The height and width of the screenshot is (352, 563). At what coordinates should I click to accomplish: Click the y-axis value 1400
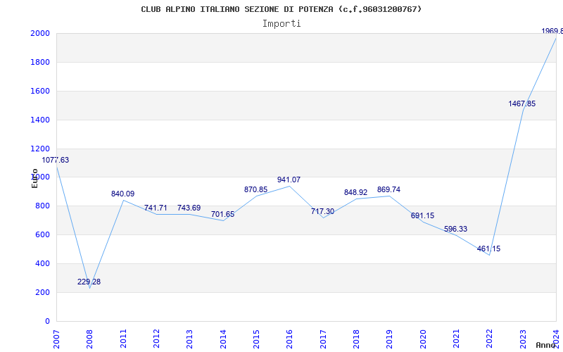click(41, 120)
